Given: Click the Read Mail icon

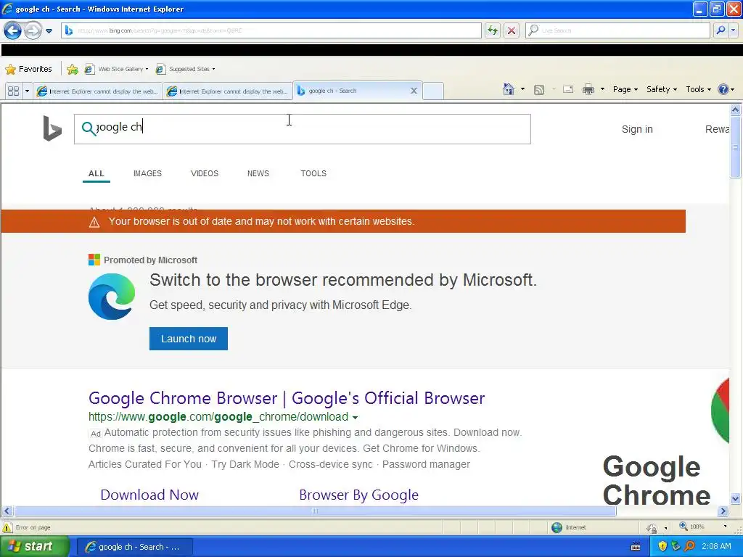Looking at the screenshot, I should (568, 89).
